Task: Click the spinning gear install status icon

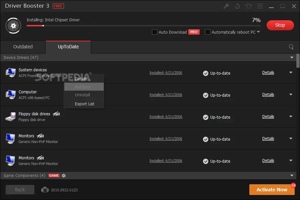Action: pyautogui.click(x=13, y=26)
